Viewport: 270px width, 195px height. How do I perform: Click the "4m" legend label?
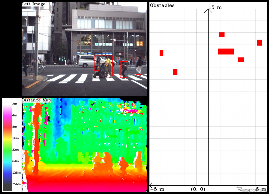click(x=15, y=115)
